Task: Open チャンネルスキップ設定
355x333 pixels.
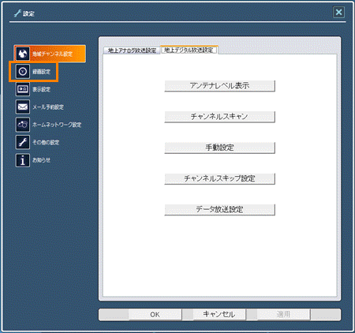Action: (x=220, y=178)
